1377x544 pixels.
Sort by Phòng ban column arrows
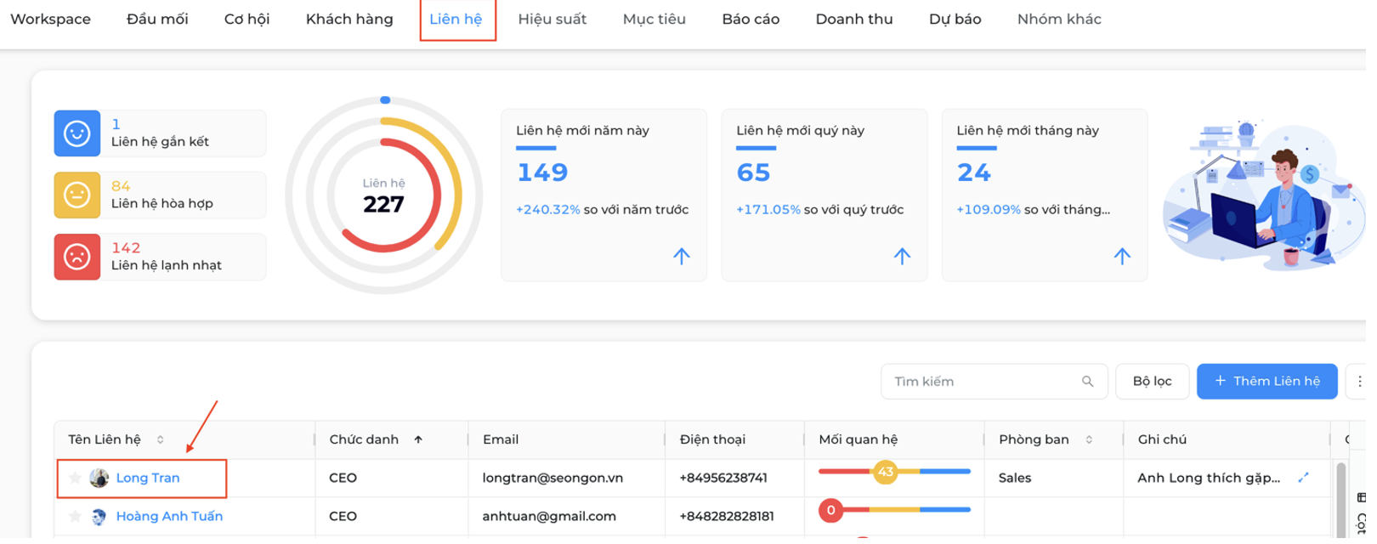point(1089,439)
